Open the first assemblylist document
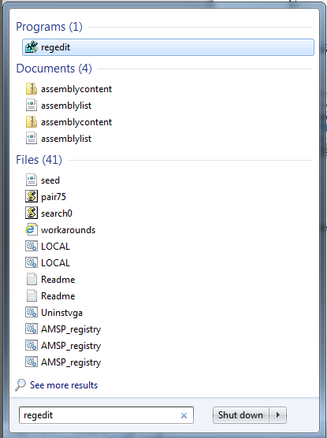The width and height of the screenshot is (327, 438). pyautogui.click(x=66, y=106)
